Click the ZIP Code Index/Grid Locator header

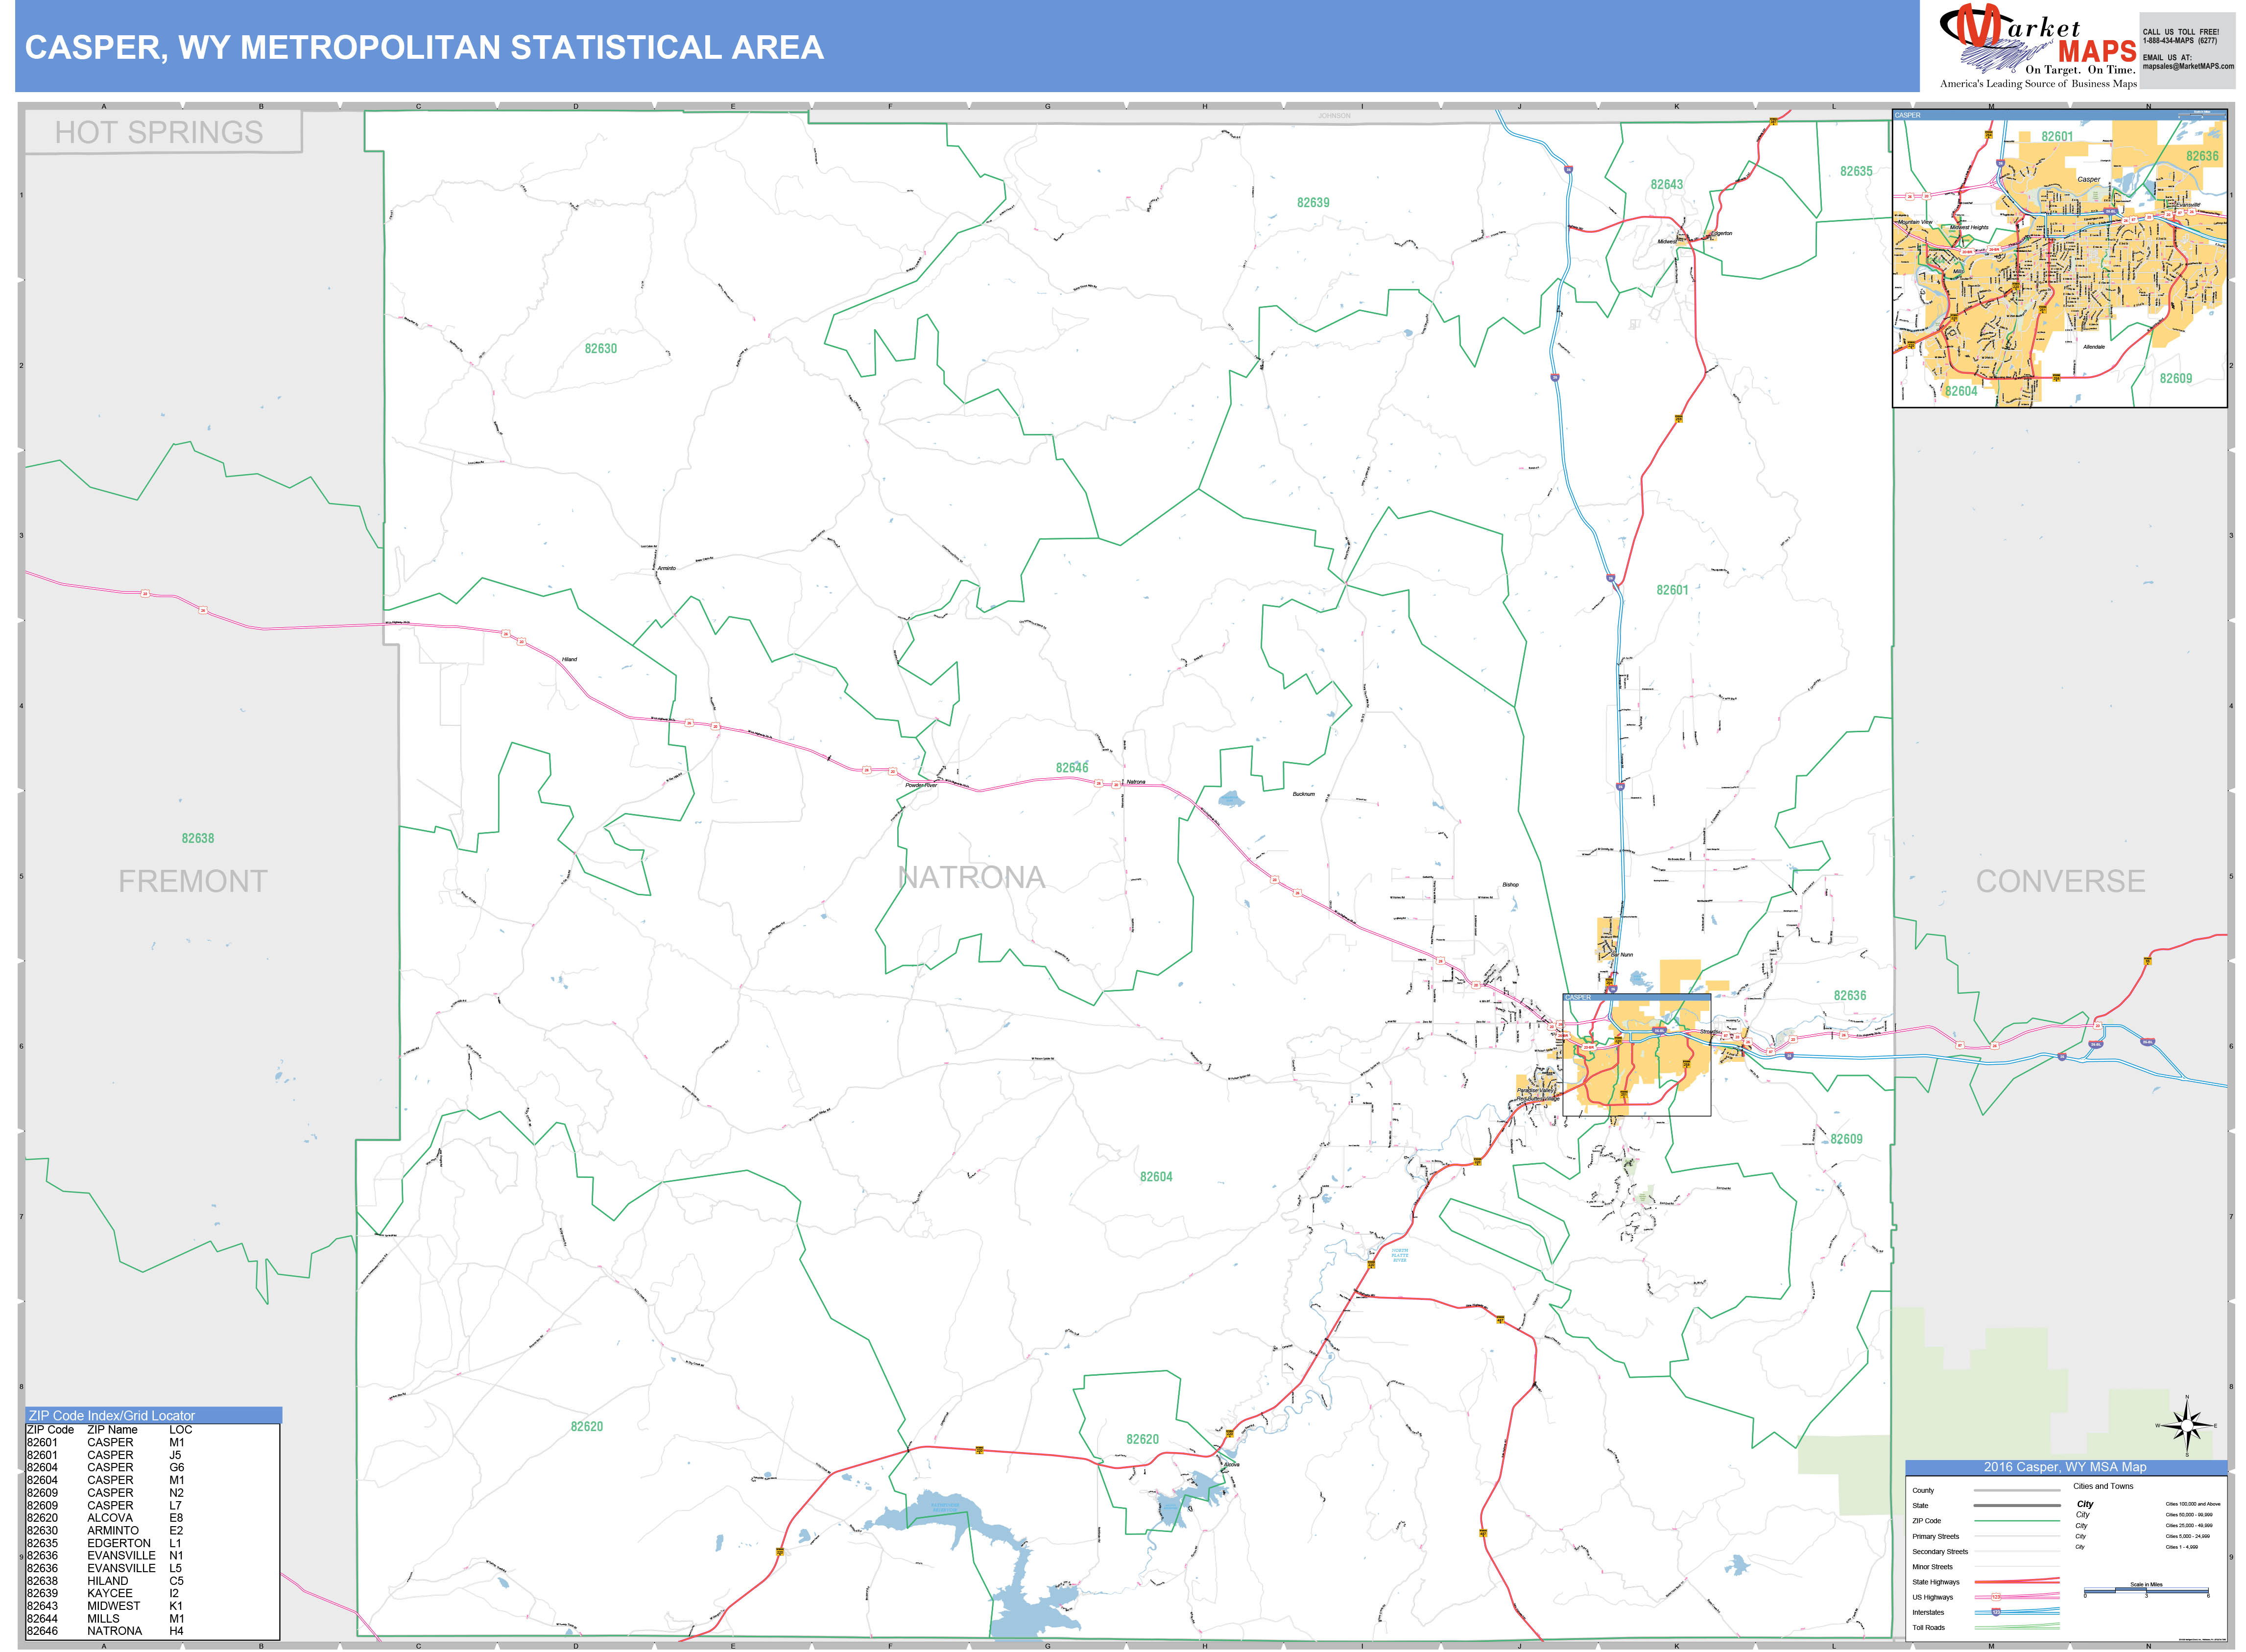pos(153,1415)
